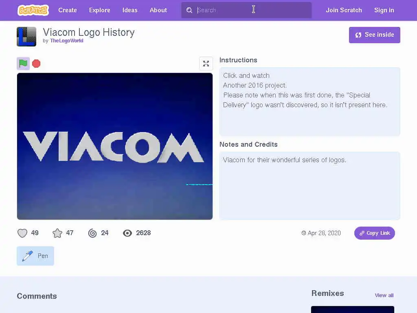This screenshot has height=313, width=417.
Task: Click the Comments heading
Action: (37, 296)
